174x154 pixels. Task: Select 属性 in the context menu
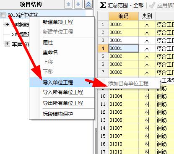[48, 43]
